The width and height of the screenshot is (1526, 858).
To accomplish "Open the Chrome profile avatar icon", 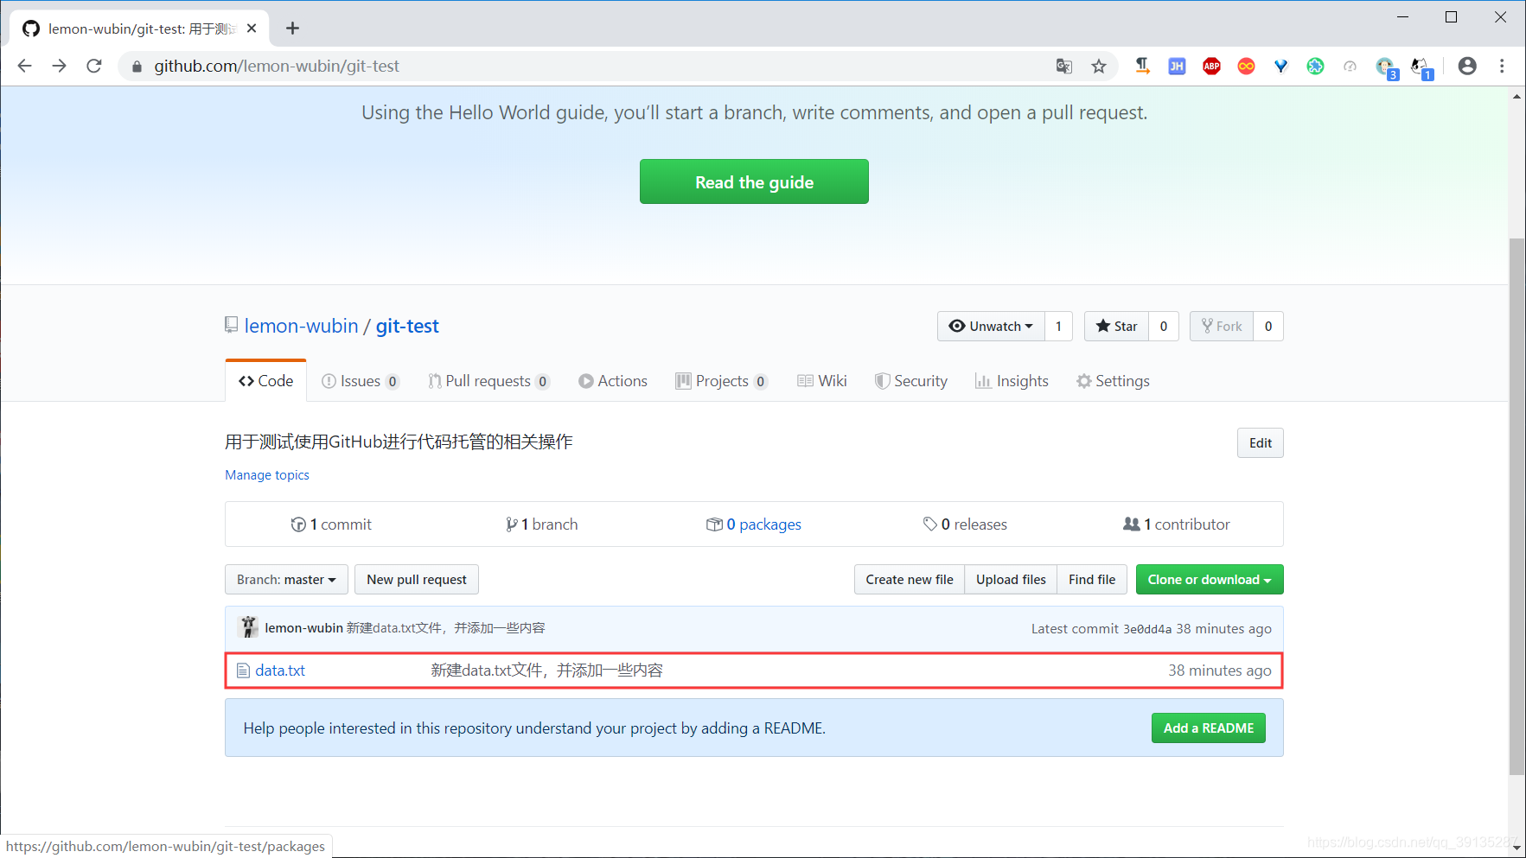I will tap(1467, 67).
